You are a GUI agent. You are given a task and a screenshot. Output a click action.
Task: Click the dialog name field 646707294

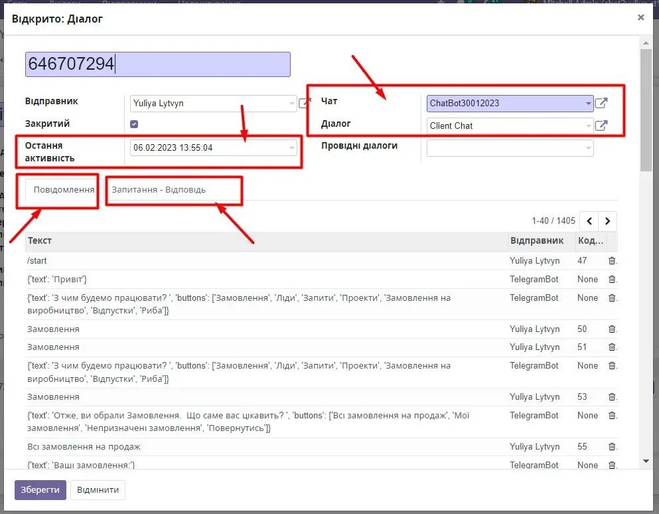point(157,64)
